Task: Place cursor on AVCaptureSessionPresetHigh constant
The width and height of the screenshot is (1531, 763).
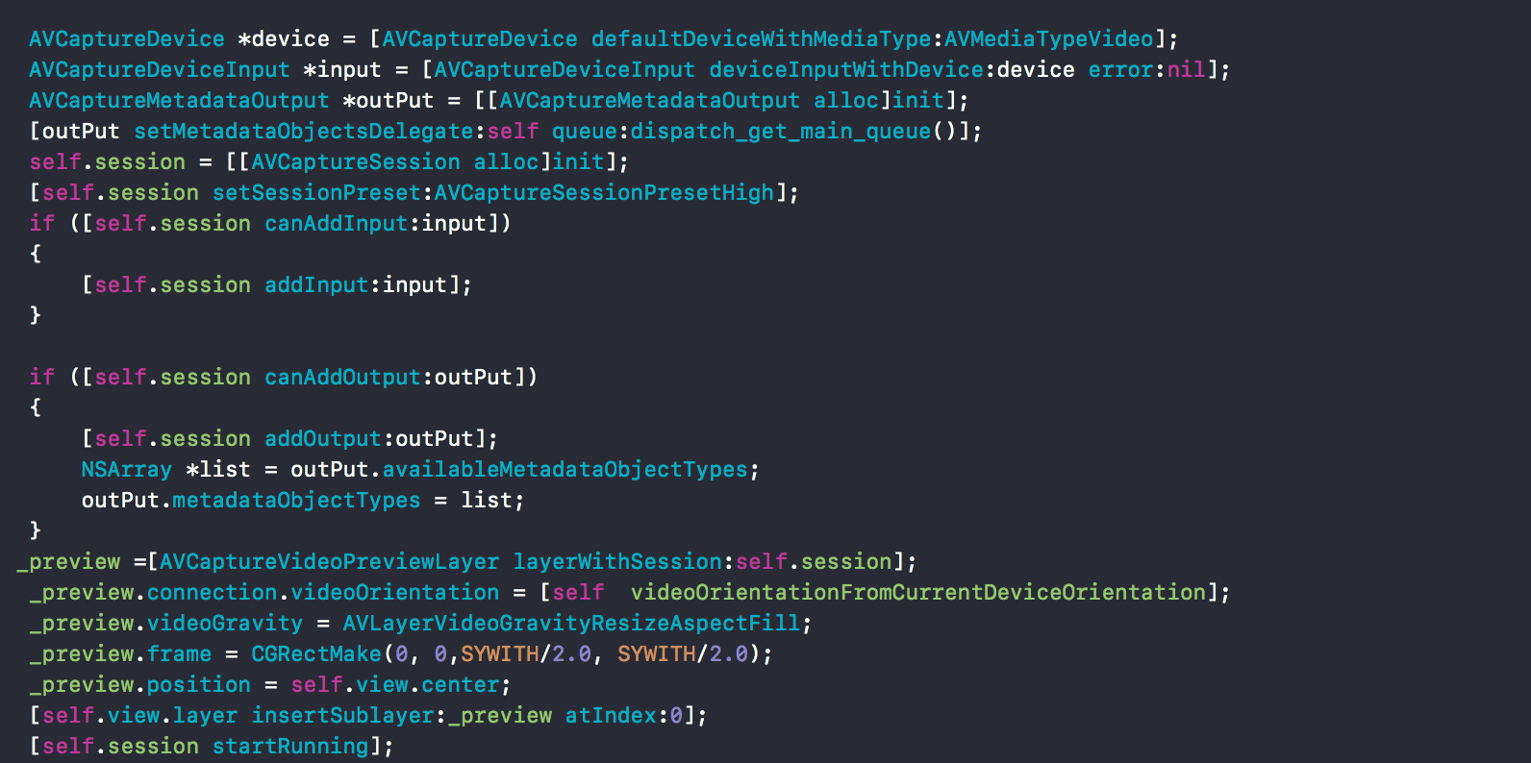Action: tap(604, 193)
